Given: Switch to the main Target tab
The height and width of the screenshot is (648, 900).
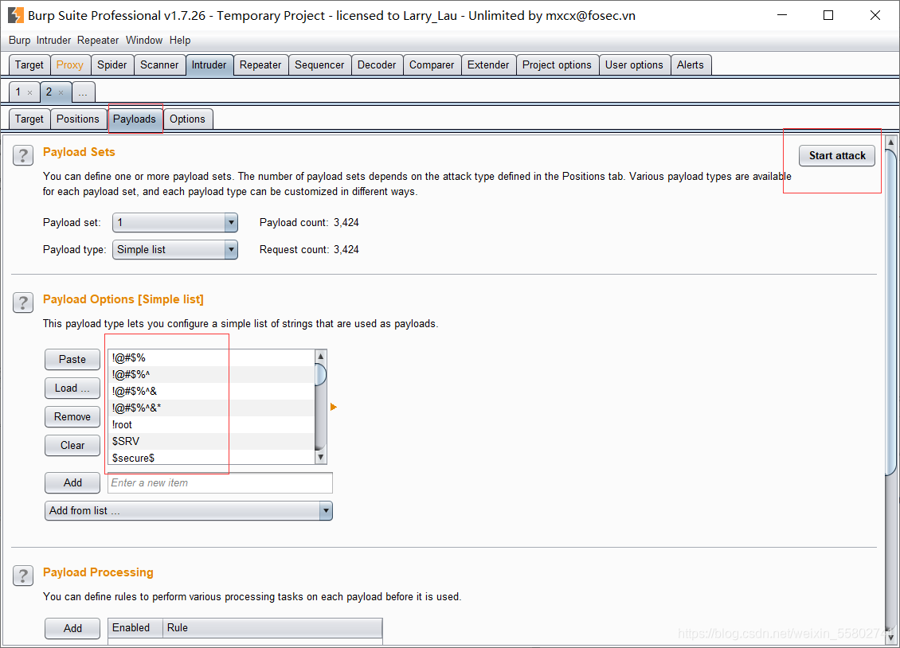Looking at the screenshot, I should point(29,64).
